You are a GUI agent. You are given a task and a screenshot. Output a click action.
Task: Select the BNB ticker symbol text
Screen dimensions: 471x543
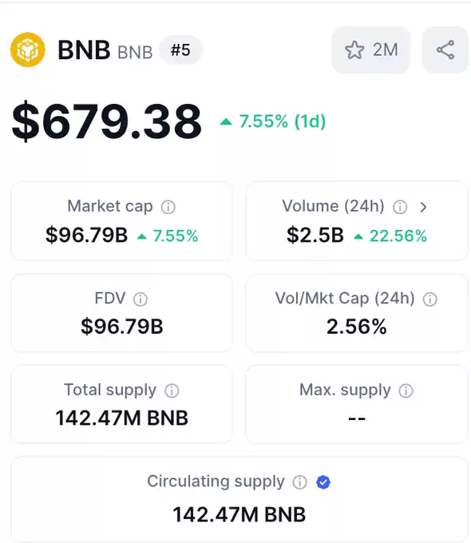[x=135, y=53]
